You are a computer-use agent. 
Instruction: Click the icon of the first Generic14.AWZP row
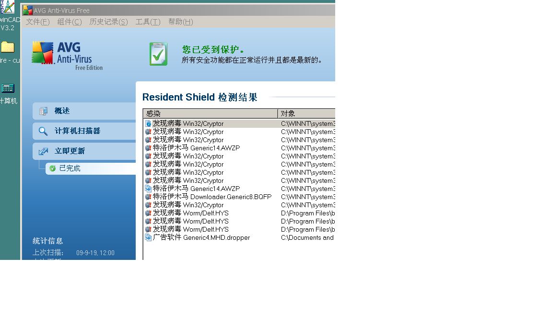point(148,148)
